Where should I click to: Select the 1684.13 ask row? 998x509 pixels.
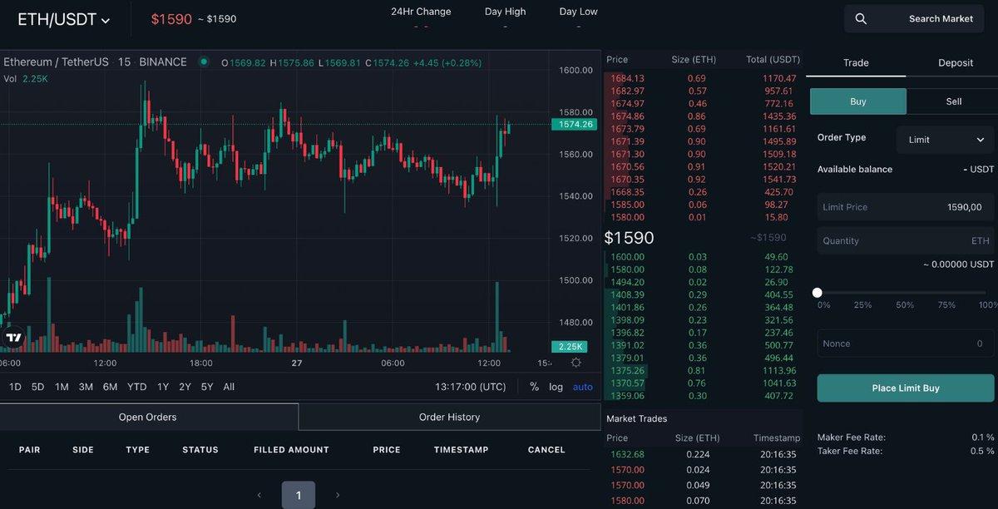[703, 78]
